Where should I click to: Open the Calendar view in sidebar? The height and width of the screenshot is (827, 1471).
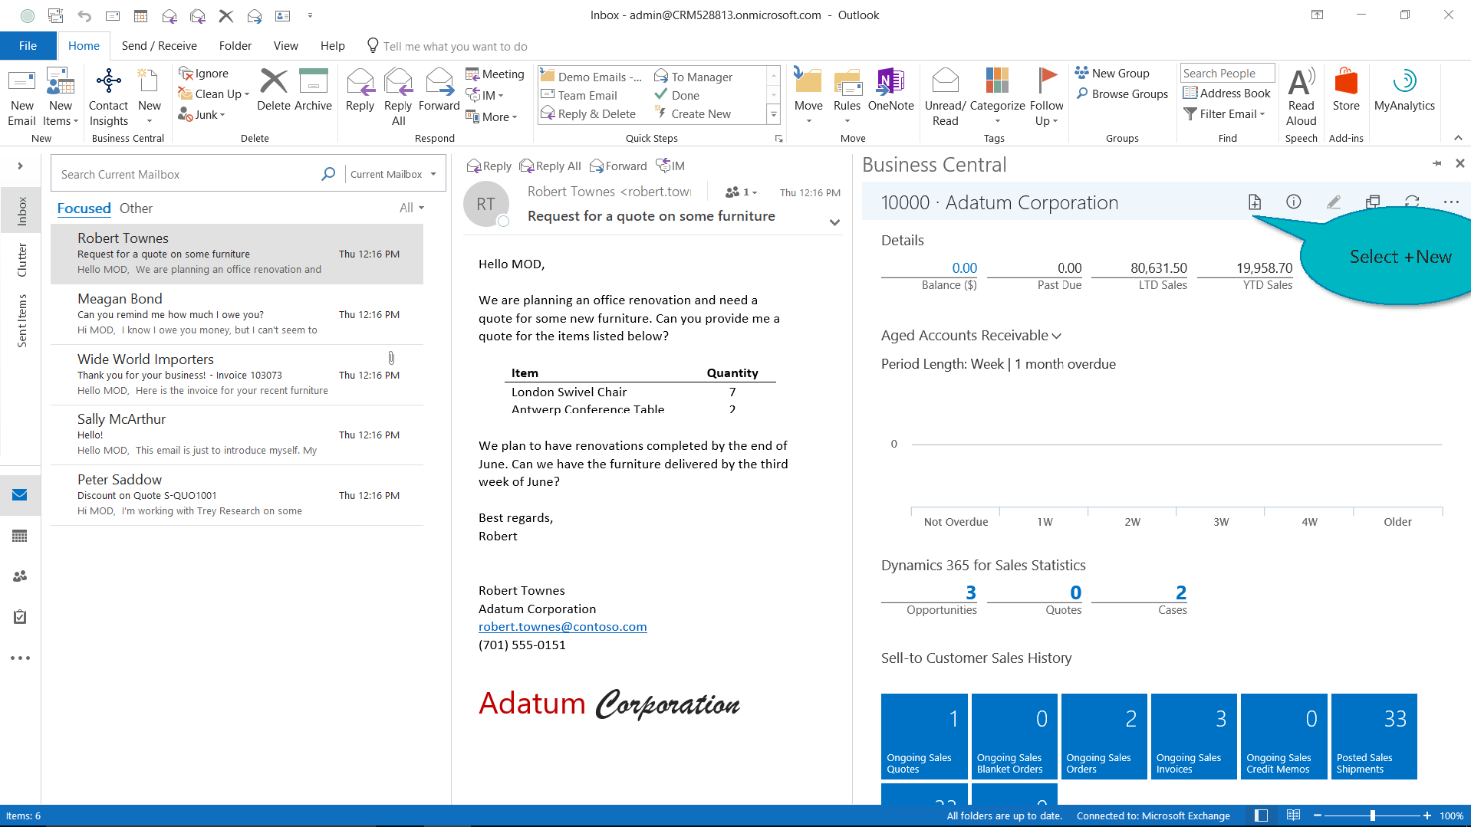[x=20, y=536]
